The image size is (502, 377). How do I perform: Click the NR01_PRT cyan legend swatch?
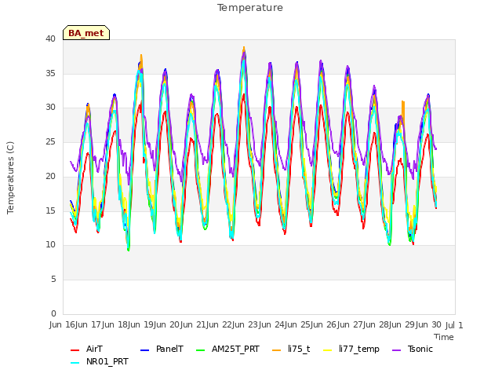click(x=75, y=363)
